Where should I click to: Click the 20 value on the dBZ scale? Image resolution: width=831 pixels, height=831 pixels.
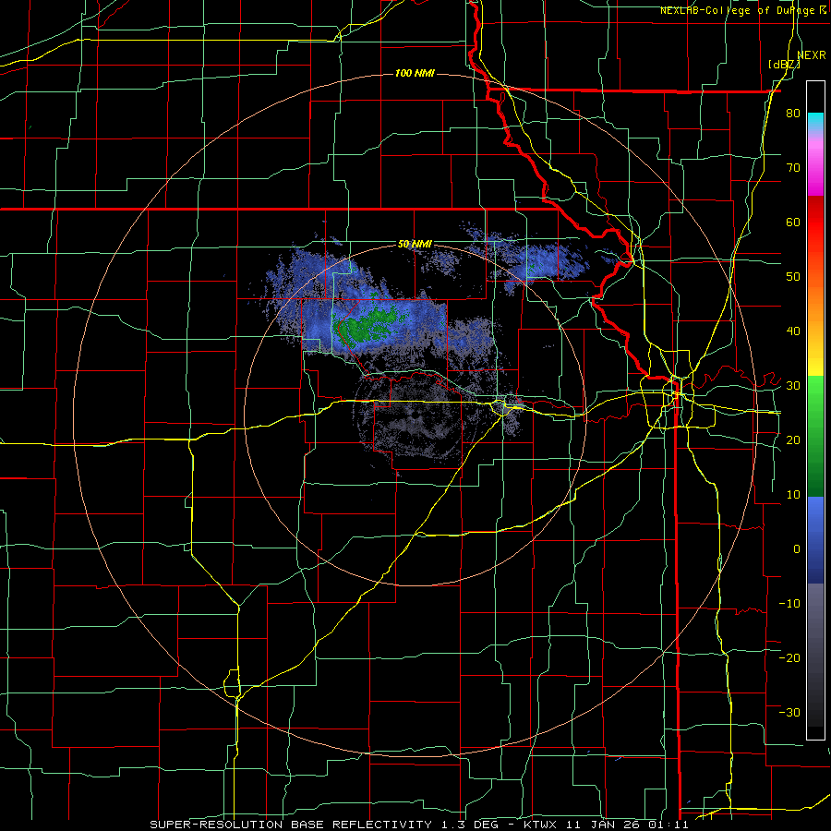coord(793,440)
